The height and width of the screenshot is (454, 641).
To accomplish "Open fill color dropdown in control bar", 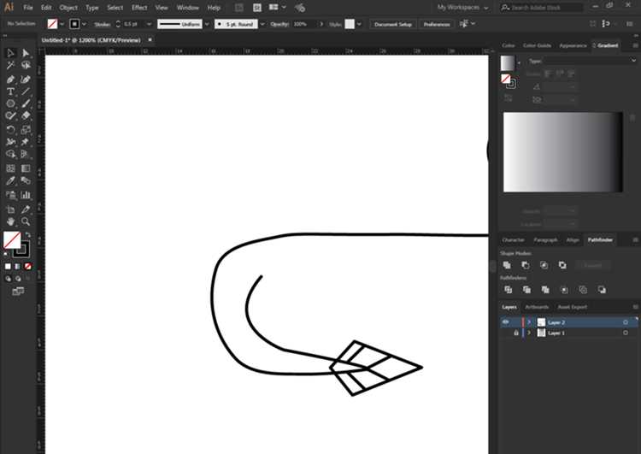I will point(62,24).
